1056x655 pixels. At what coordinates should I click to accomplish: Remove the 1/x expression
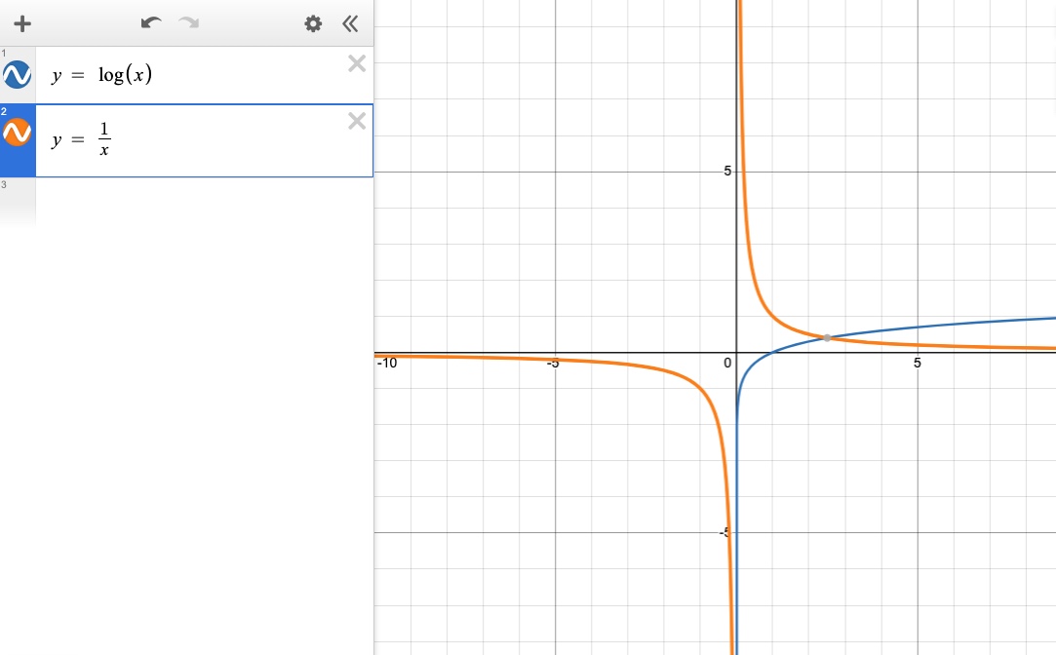coord(357,121)
